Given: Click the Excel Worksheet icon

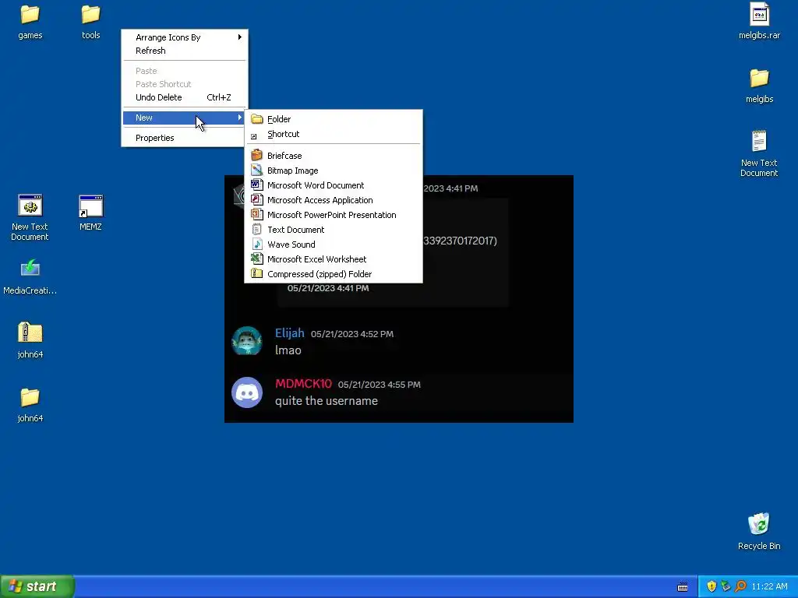Looking at the screenshot, I should point(257,259).
